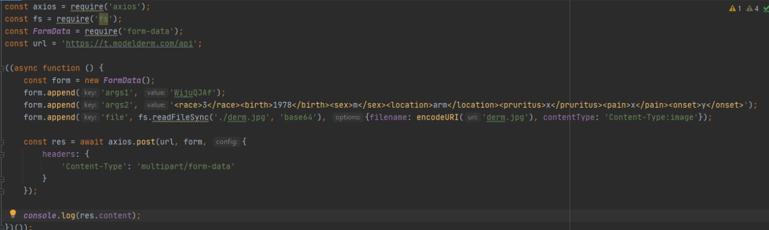The height and width of the screenshot is (230, 769).
Task: Click 'Content-Type:image' string
Action: point(651,117)
